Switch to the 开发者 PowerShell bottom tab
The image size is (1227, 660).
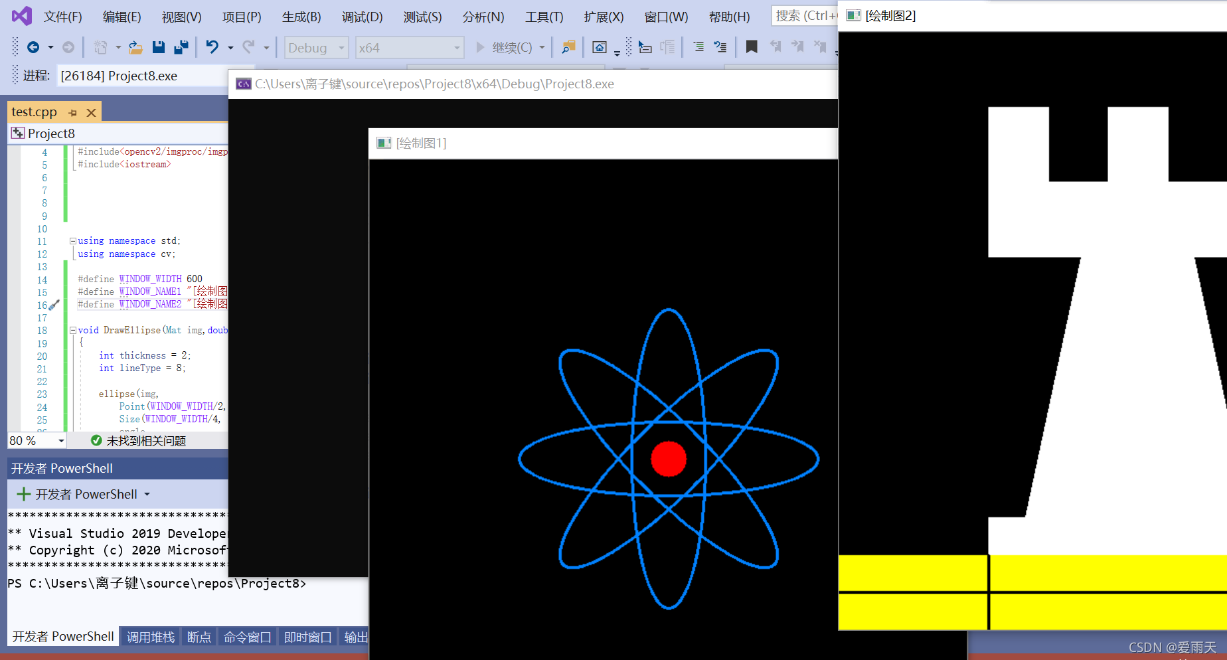click(x=63, y=636)
